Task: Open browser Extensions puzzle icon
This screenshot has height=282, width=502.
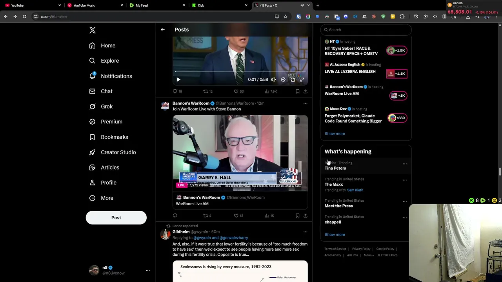Action: coord(402,16)
